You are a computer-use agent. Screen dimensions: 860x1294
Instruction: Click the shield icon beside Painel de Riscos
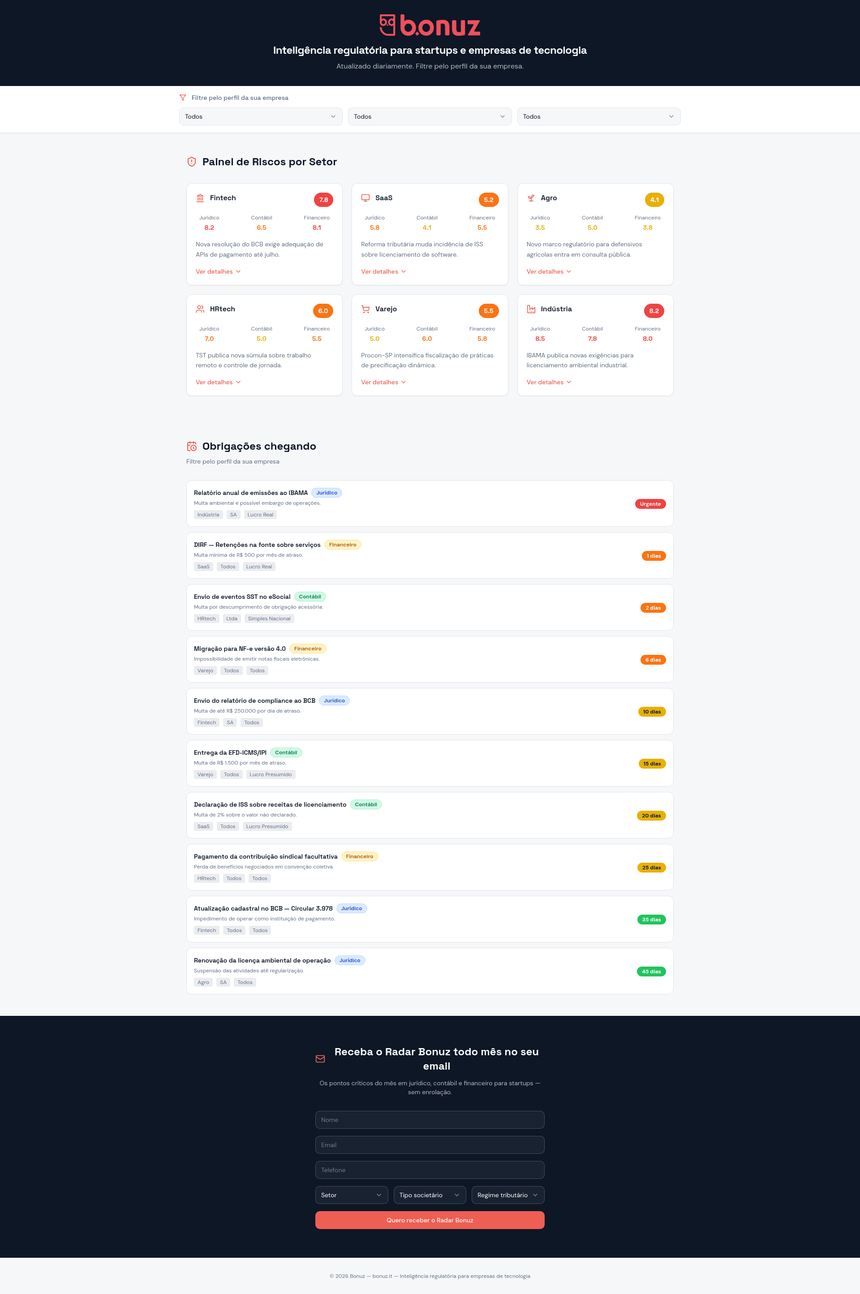click(x=191, y=162)
